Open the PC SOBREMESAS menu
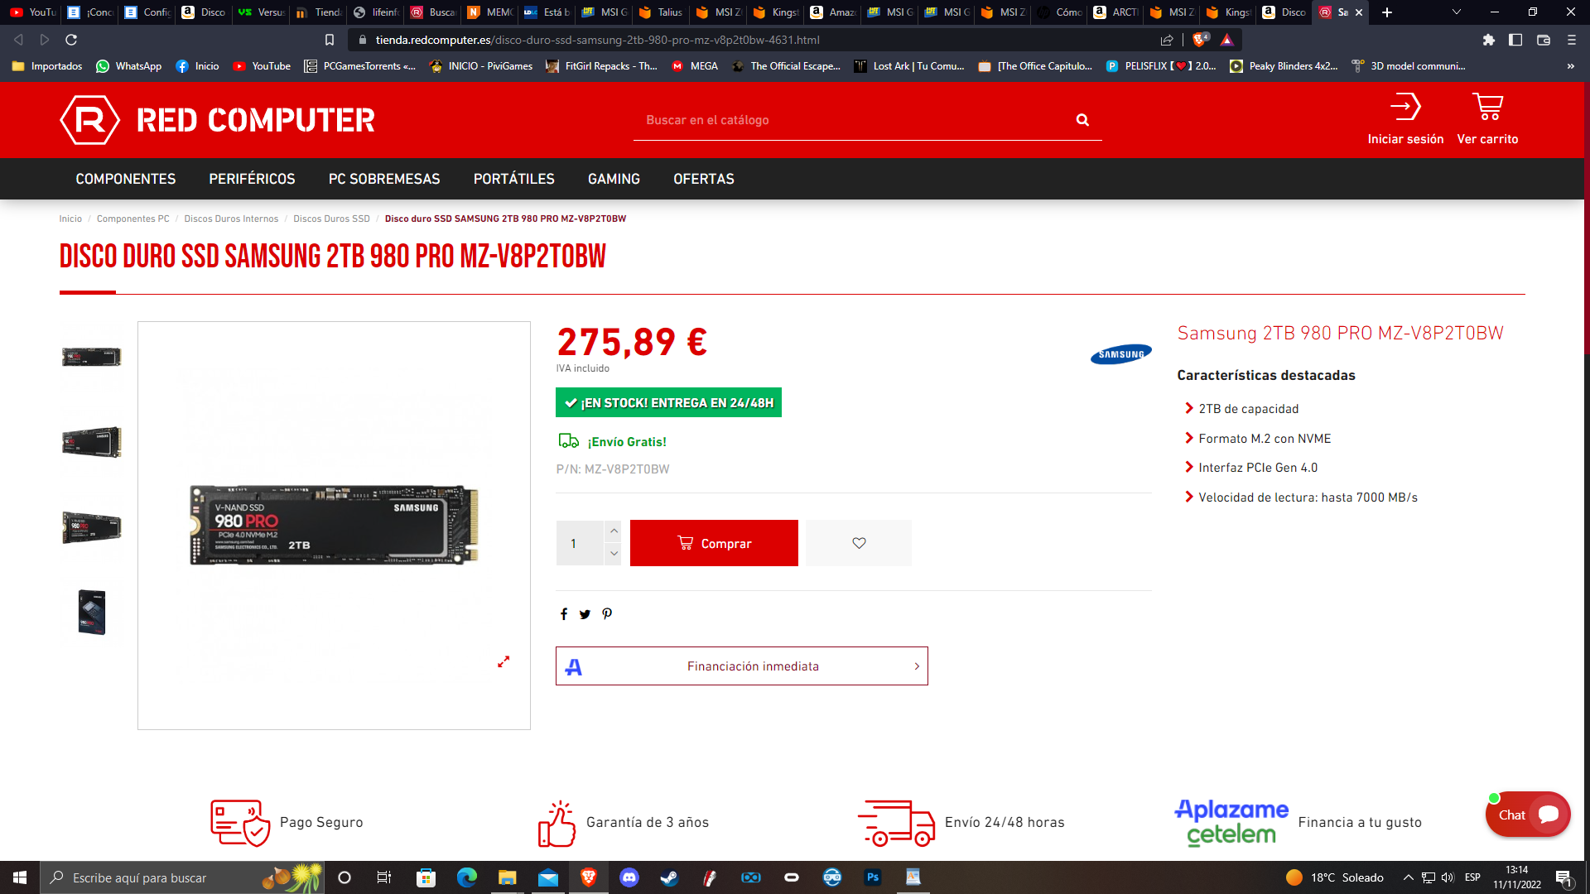 coord(384,179)
